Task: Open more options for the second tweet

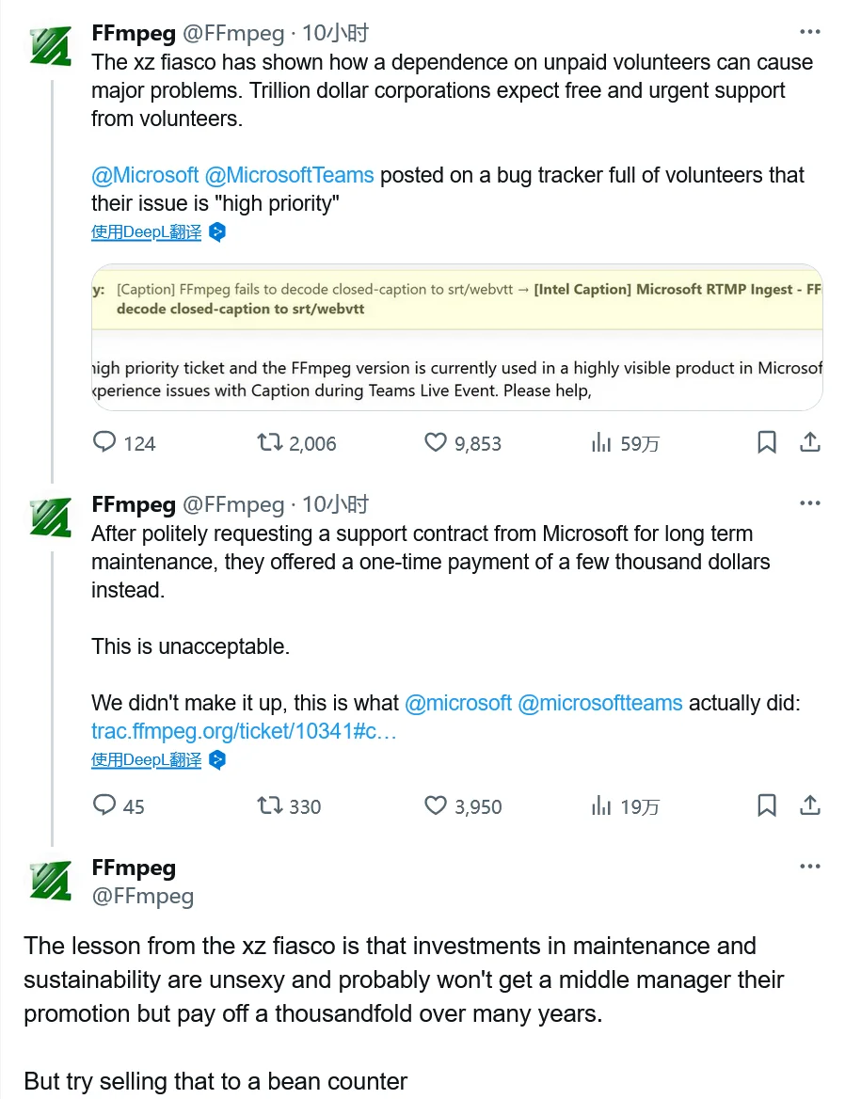Action: 810,502
